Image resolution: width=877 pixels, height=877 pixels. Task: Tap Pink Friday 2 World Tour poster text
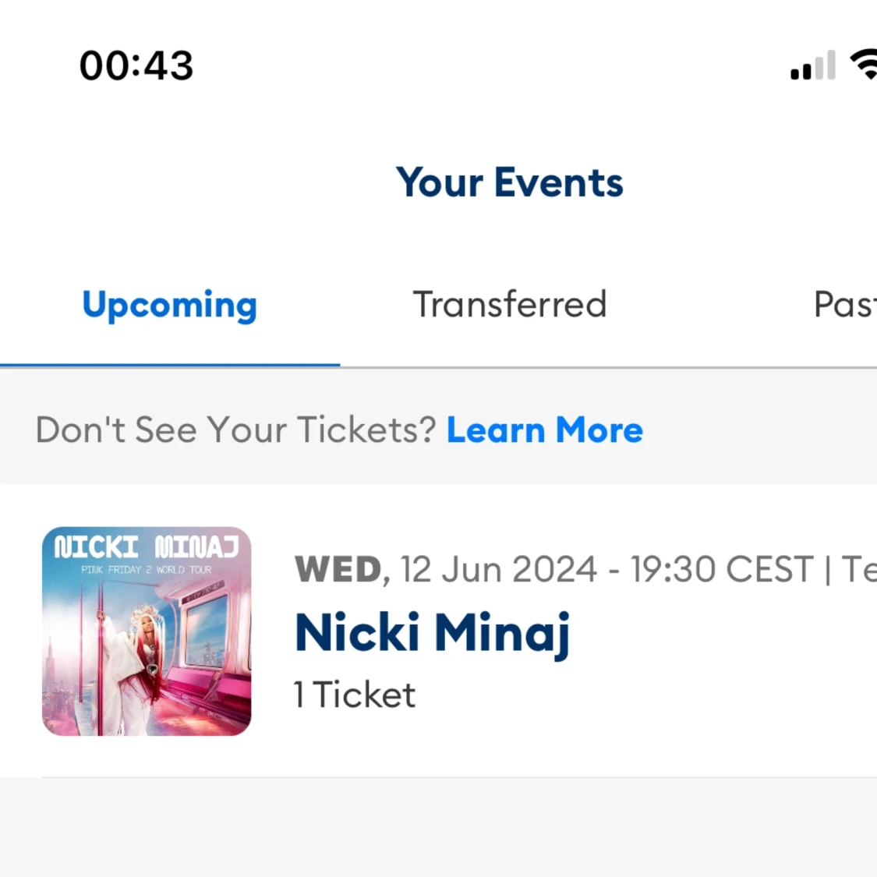click(x=147, y=569)
